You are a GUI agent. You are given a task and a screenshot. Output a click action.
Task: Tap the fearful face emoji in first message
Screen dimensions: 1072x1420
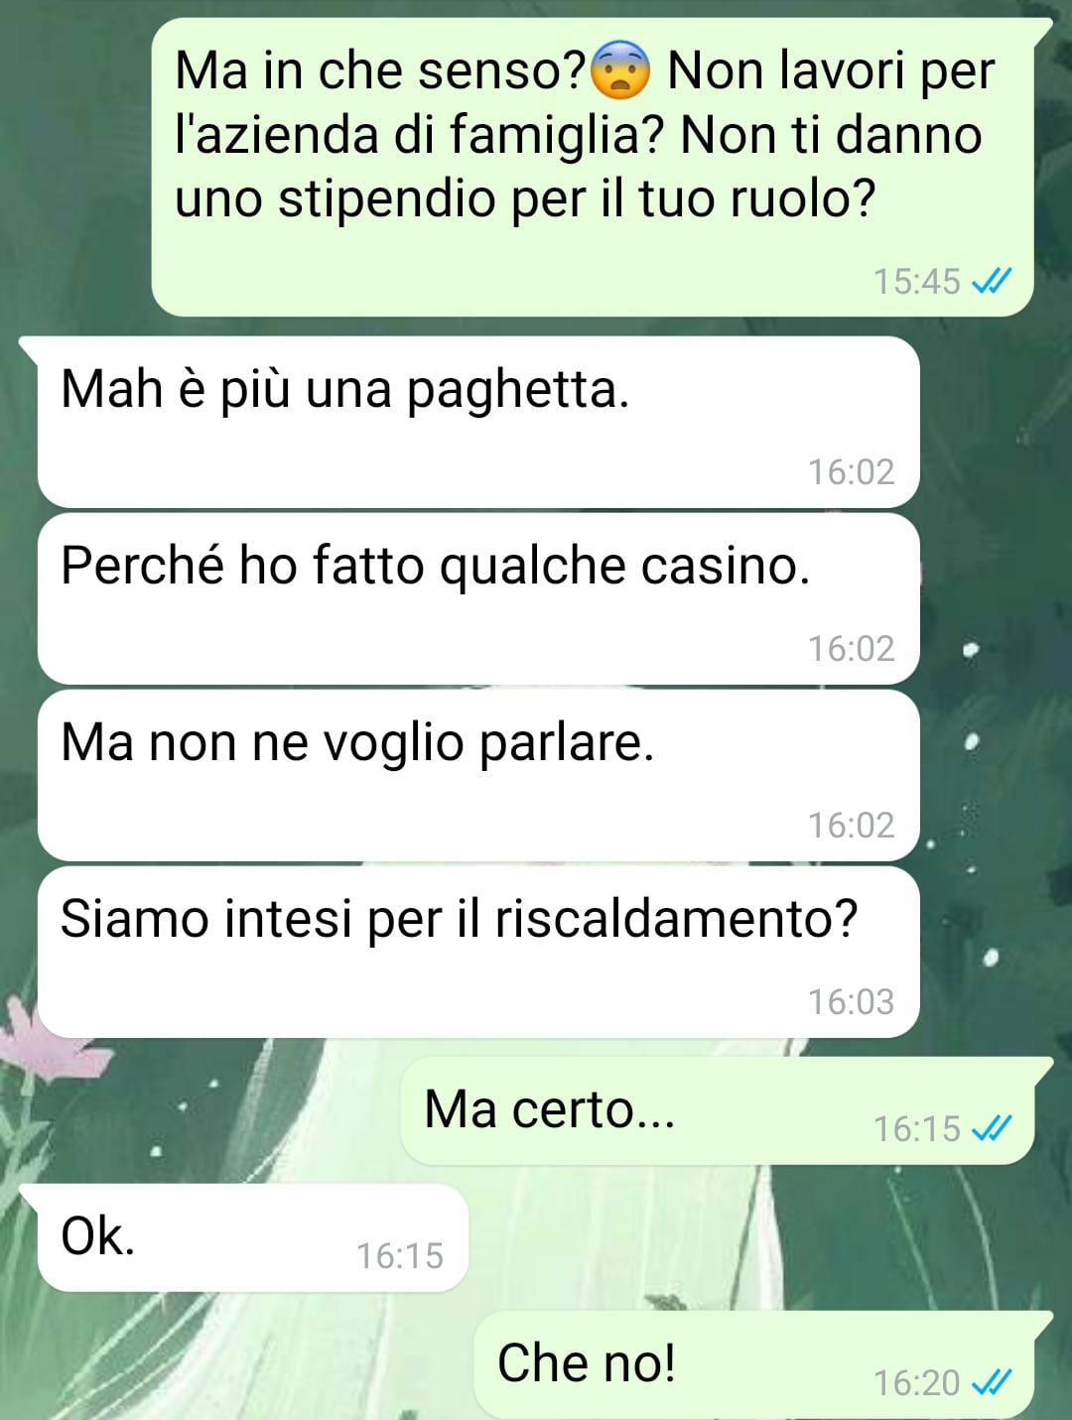619,71
